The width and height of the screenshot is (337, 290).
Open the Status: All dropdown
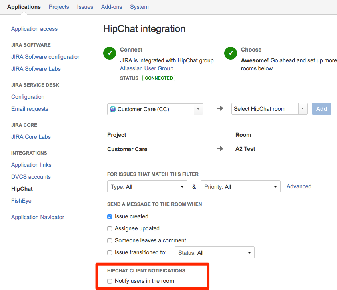pos(214,253)
